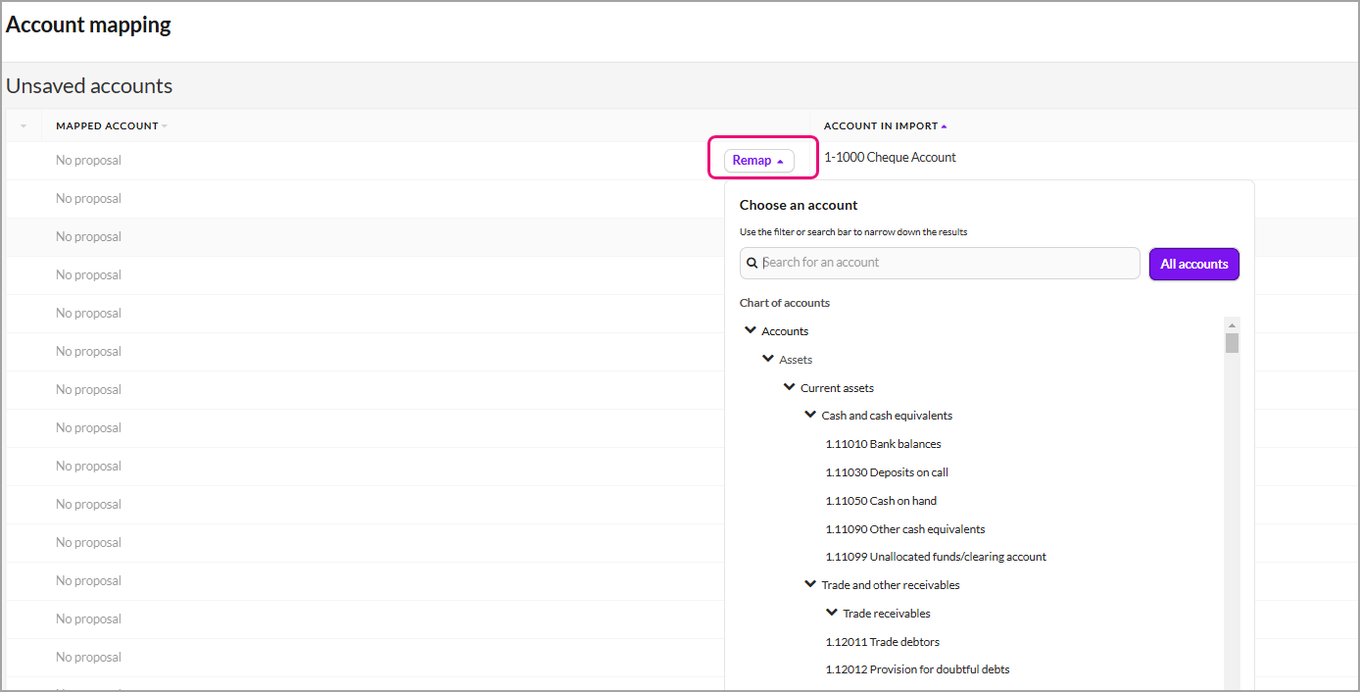This screenshot has width=1360, height=692.
Task: Choose 1.11050 Cash on hand
Action: [881, 501]
